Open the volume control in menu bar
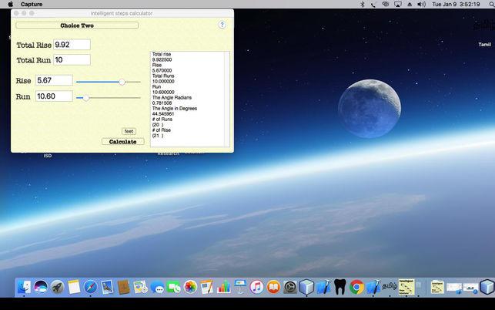This screenshot has width=495, height=310. [x=421, y=4]
